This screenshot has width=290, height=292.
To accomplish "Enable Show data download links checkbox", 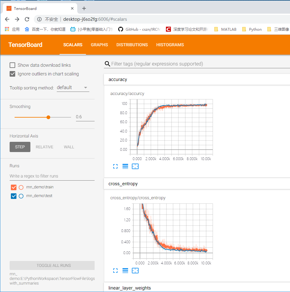I will pyautogui.click(x=12, y=65).
